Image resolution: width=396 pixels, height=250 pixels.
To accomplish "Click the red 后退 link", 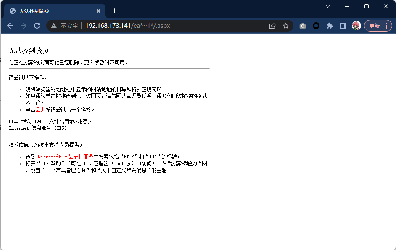I will [x=41, y=109].
